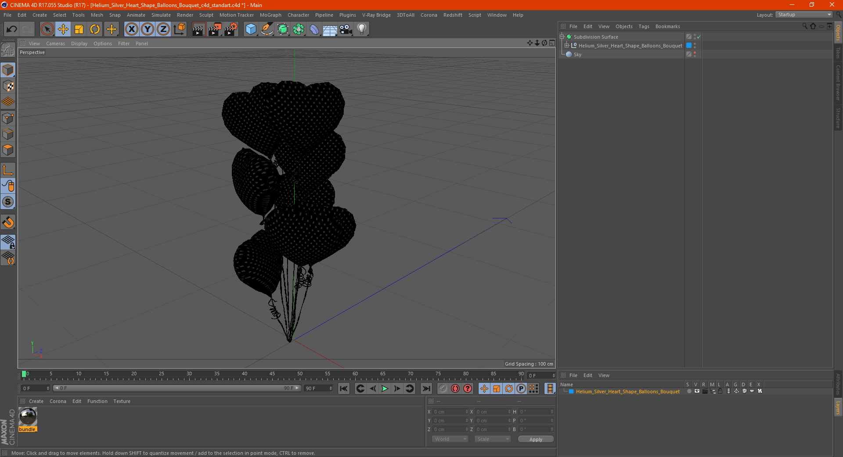The height and width of the screenshot is (457, 843).
Task: Open Scale mode dropdown
Action: click(x=492, y=439)
